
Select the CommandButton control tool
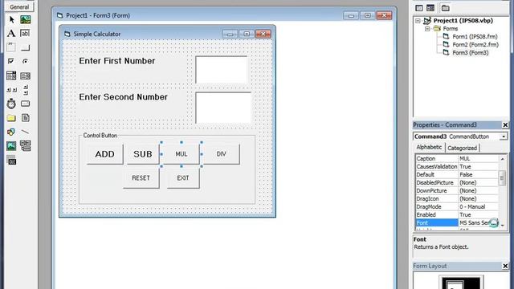[25, 47]
